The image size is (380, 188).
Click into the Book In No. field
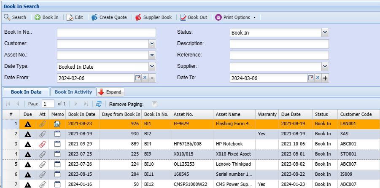pos(106,32)
